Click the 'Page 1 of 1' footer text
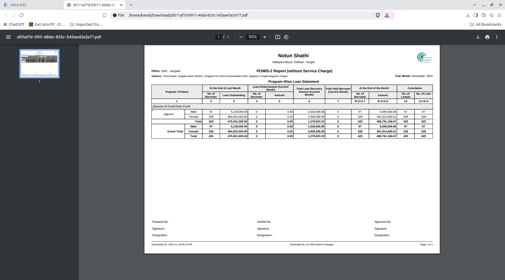Viewport: 505px width, 280px height. click(426, 245)
